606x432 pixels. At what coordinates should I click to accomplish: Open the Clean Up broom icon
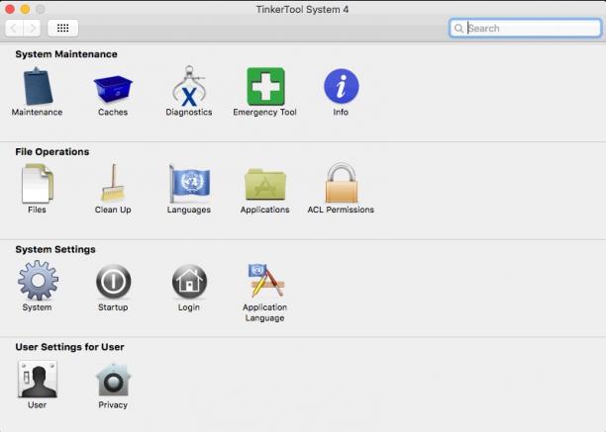click(x=113, y=183)
